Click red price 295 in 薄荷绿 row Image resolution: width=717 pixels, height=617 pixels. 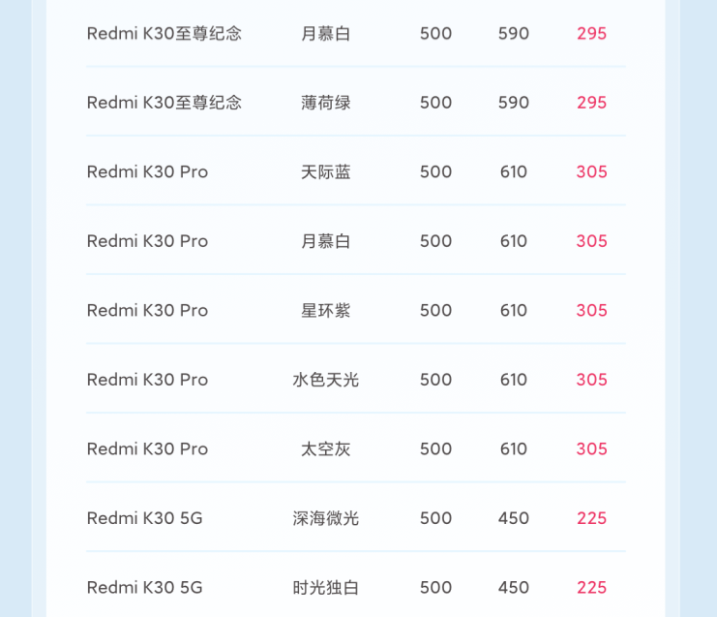[591, 103]
